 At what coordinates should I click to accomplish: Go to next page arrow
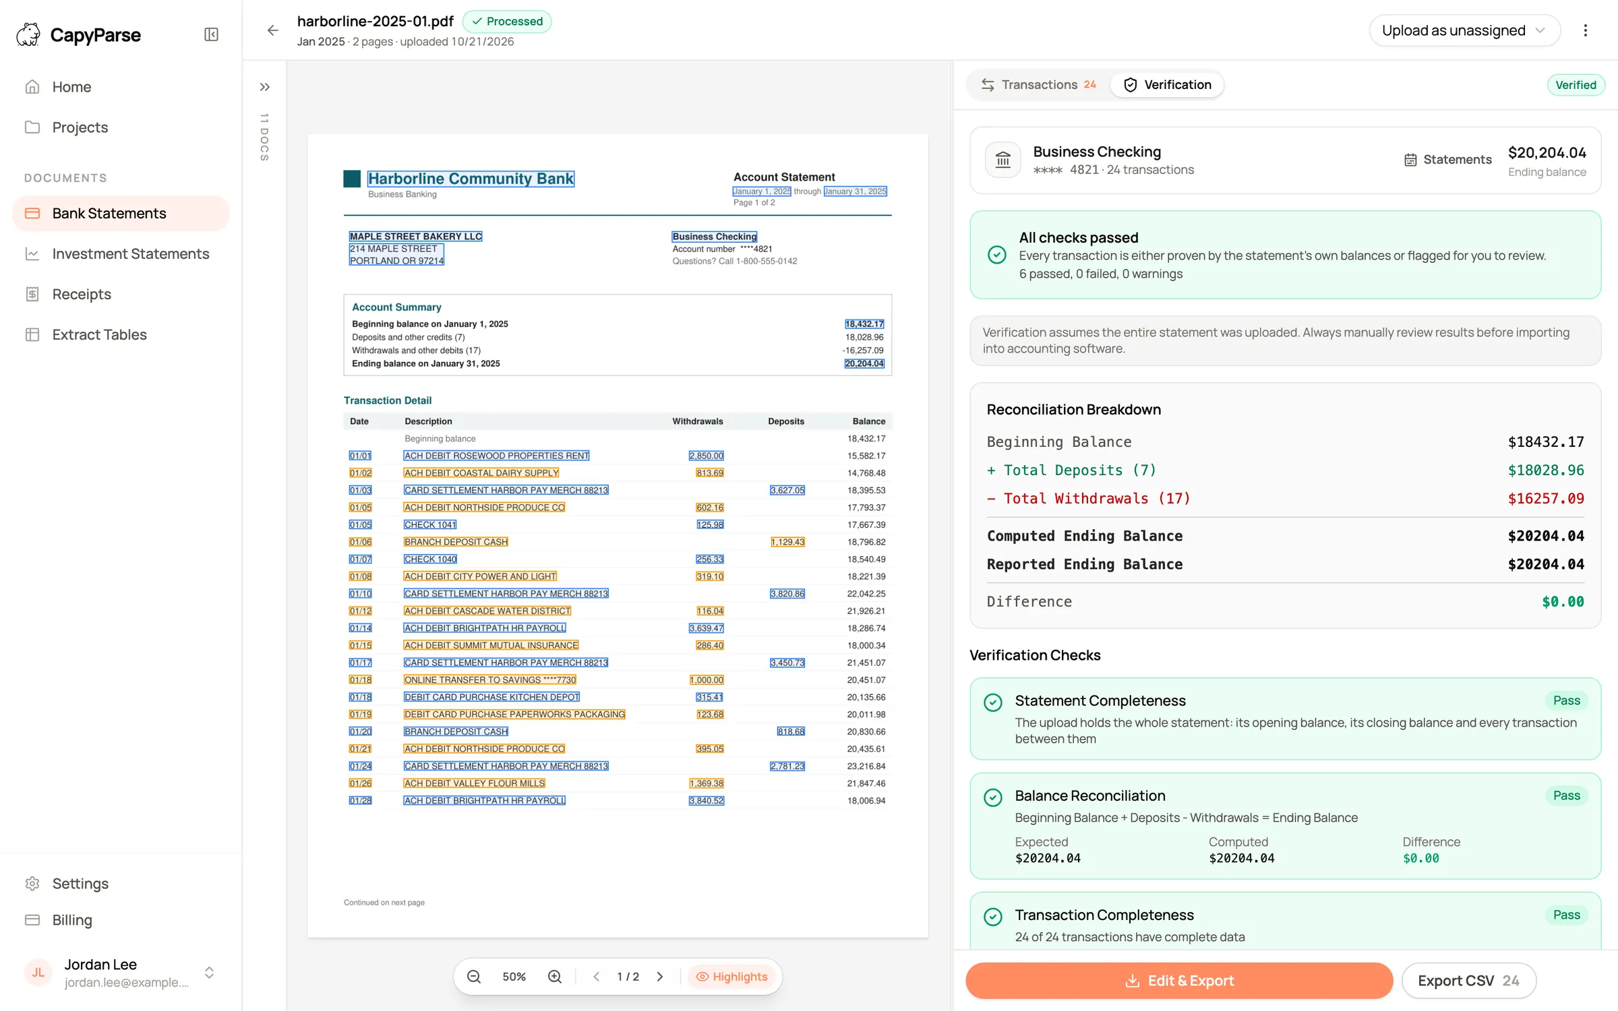(660, 977)
